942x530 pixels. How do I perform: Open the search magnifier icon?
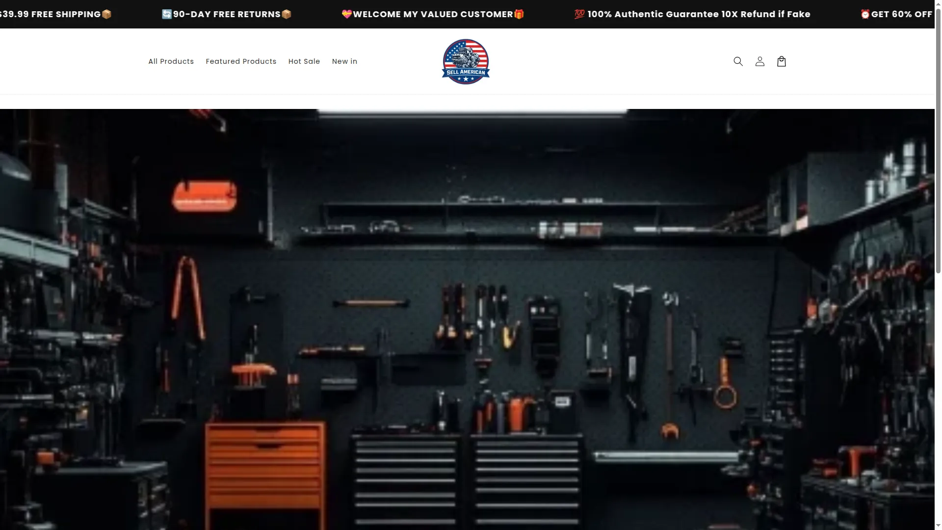coord(738,61)
